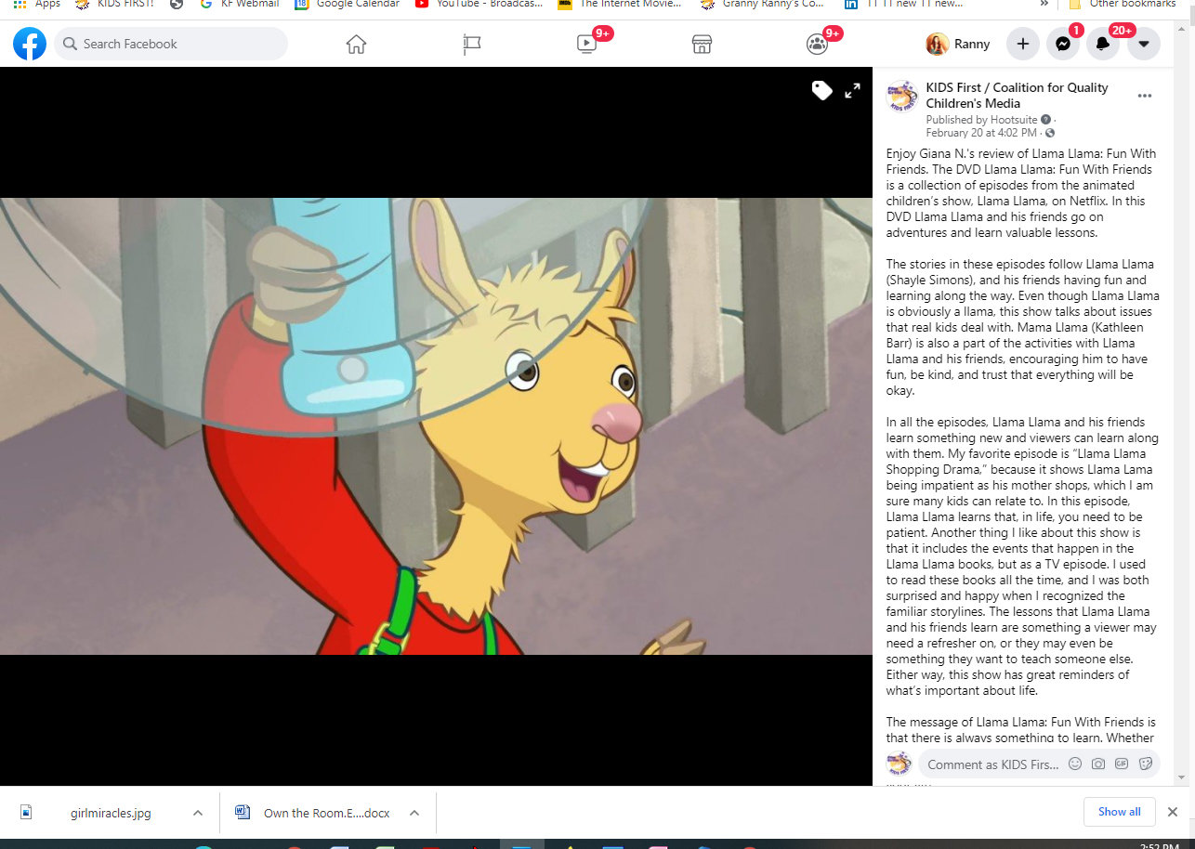Screen dimensions: 1195x849
Task: Open the Facebook logo home link
Action: point(30,44)
